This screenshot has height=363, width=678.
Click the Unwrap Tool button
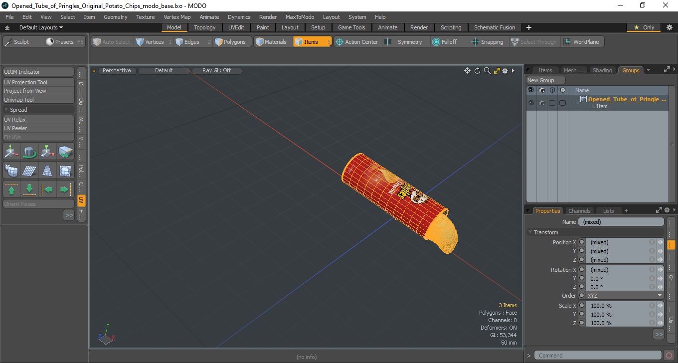pos(38,100)
